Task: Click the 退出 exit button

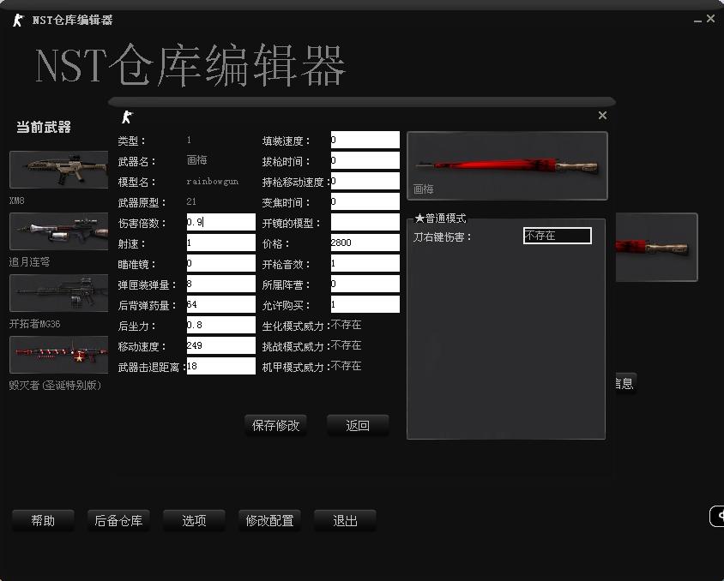Action: (345, 520)
